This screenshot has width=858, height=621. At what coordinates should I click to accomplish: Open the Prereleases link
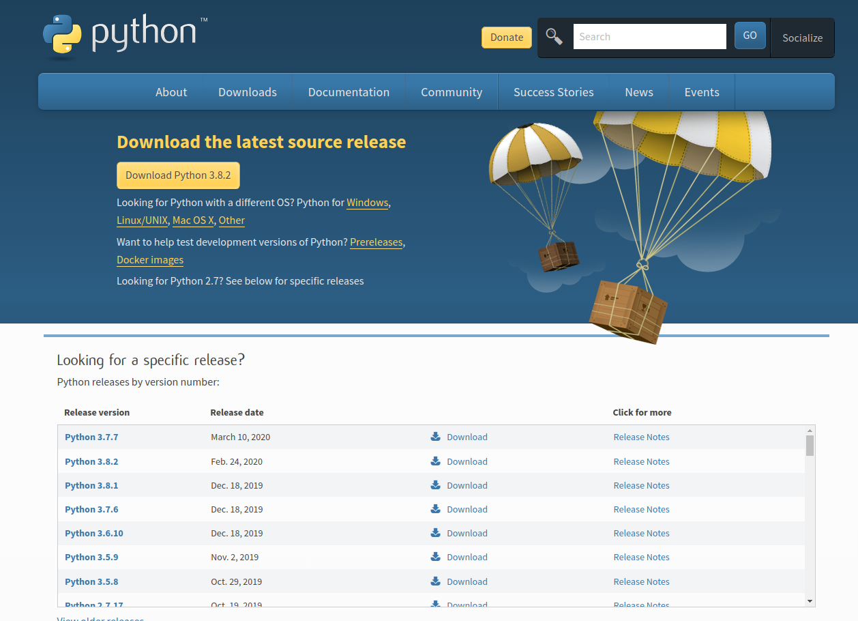376,242
